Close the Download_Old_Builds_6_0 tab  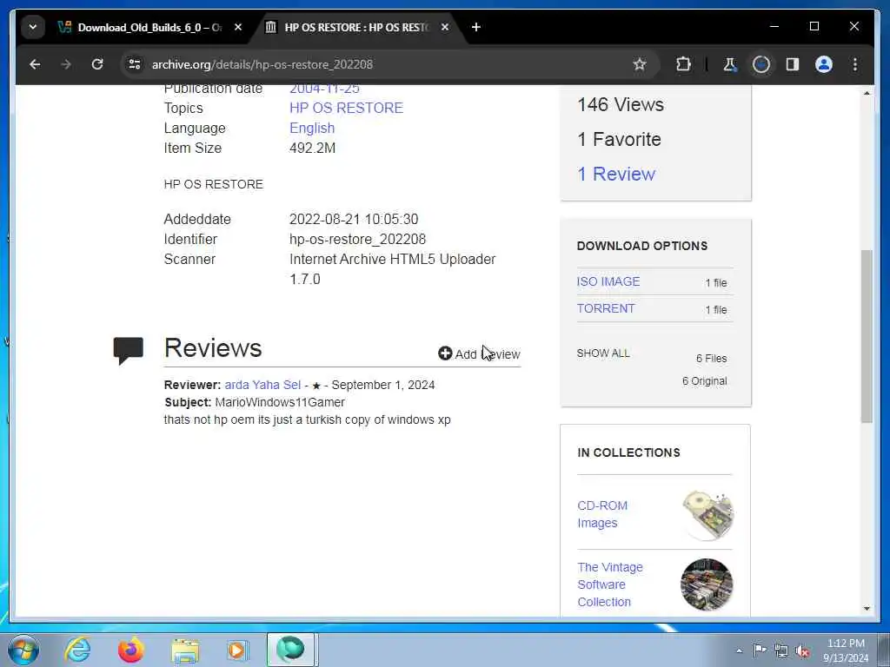pos(238,27)
